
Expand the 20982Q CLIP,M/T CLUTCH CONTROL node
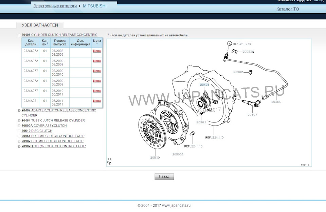(x=18, y=146)
